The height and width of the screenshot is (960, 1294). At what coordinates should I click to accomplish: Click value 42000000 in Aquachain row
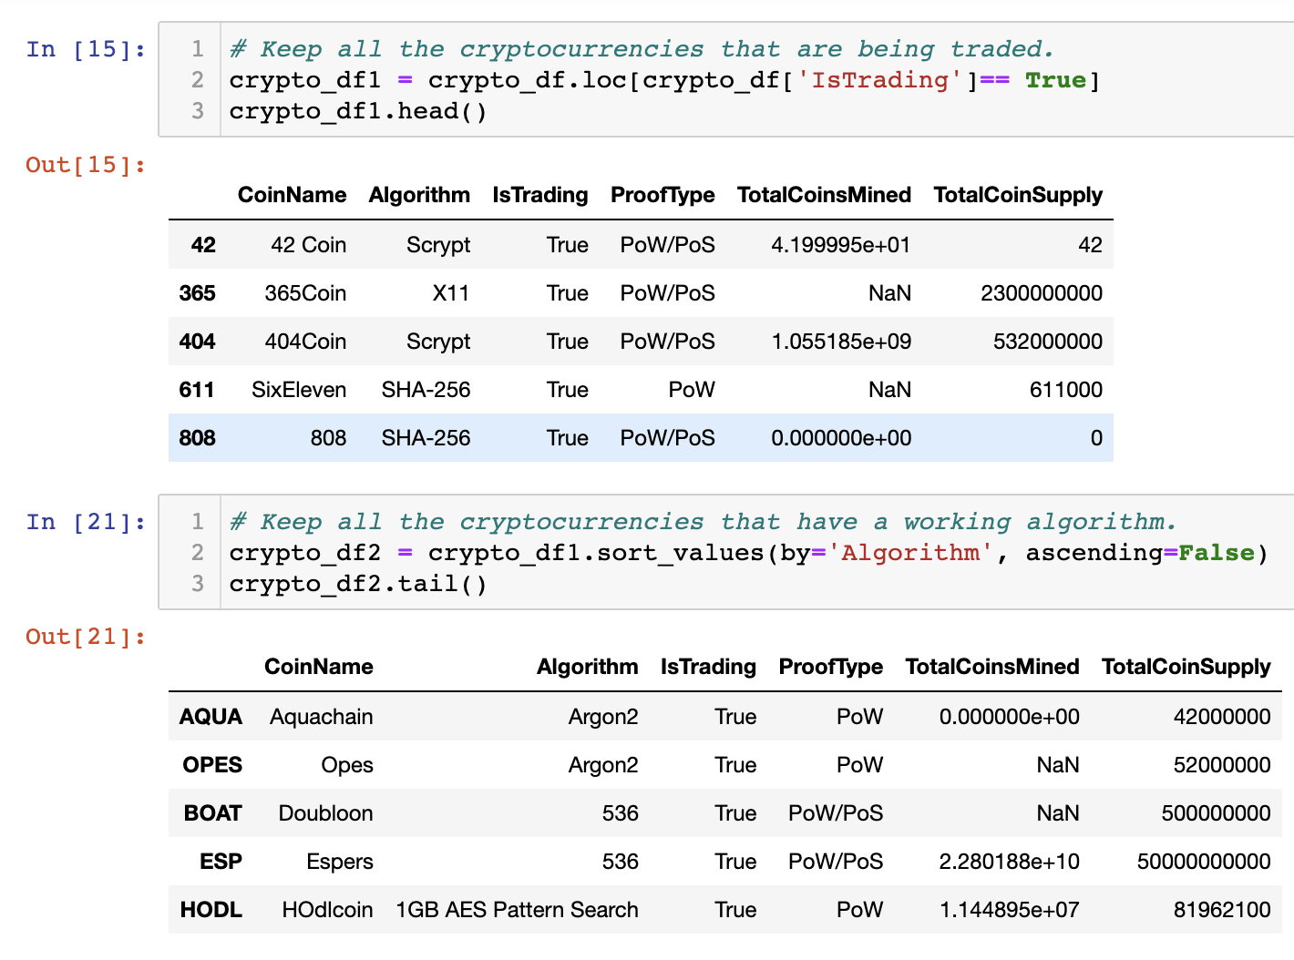point(1222,717)
